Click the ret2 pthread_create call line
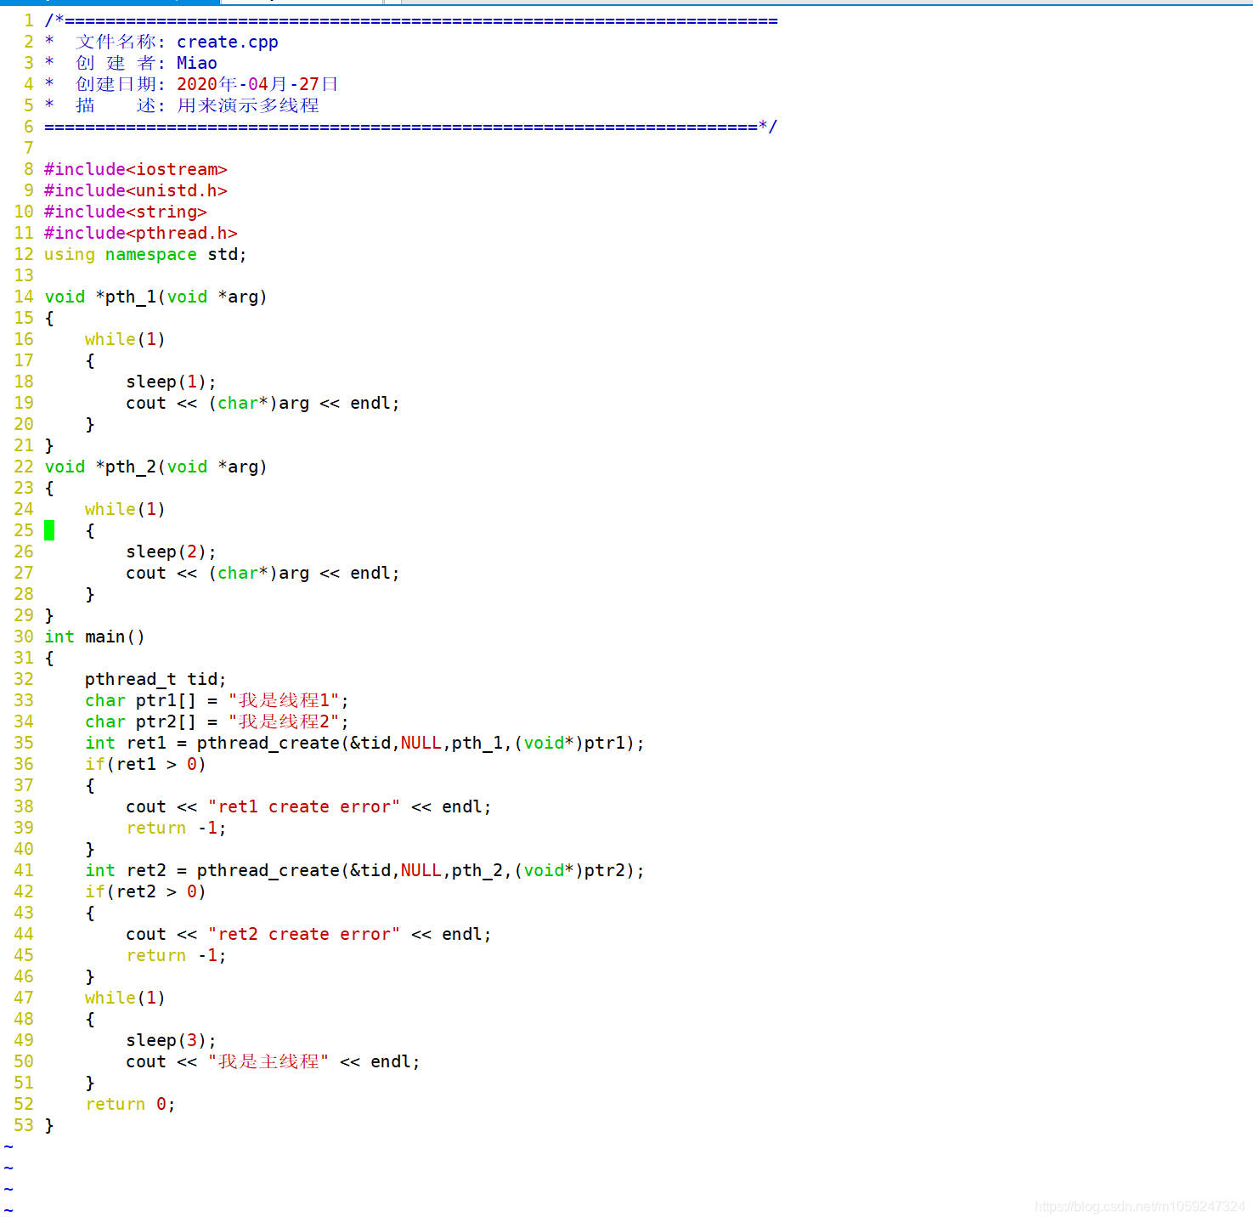This screenshot has height=1222, width=1253. 365,870
